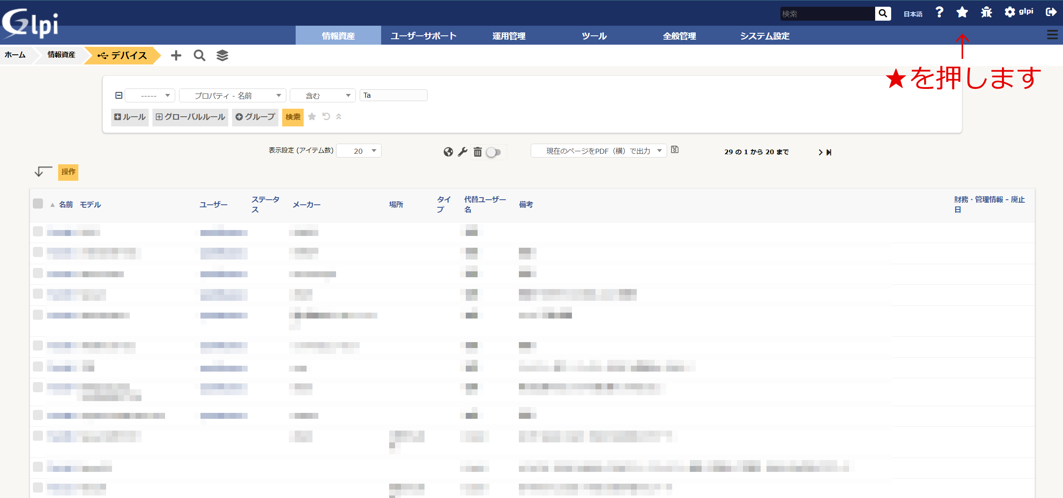This screenshot has height=498, width=1063.
Task: Open the ユーザーサポート menu
Action: 423,36
